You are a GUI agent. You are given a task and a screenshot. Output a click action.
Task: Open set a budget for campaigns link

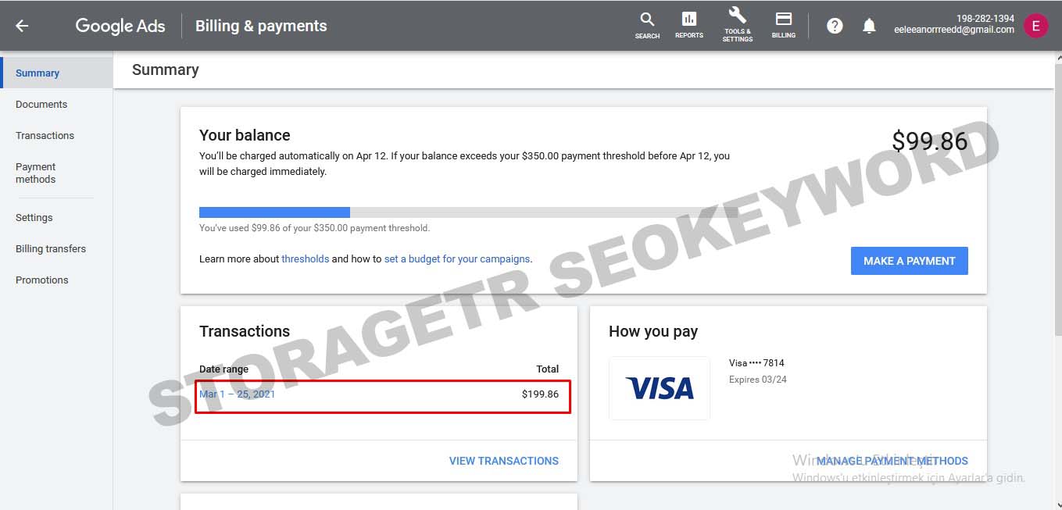(x=457, y=259)
